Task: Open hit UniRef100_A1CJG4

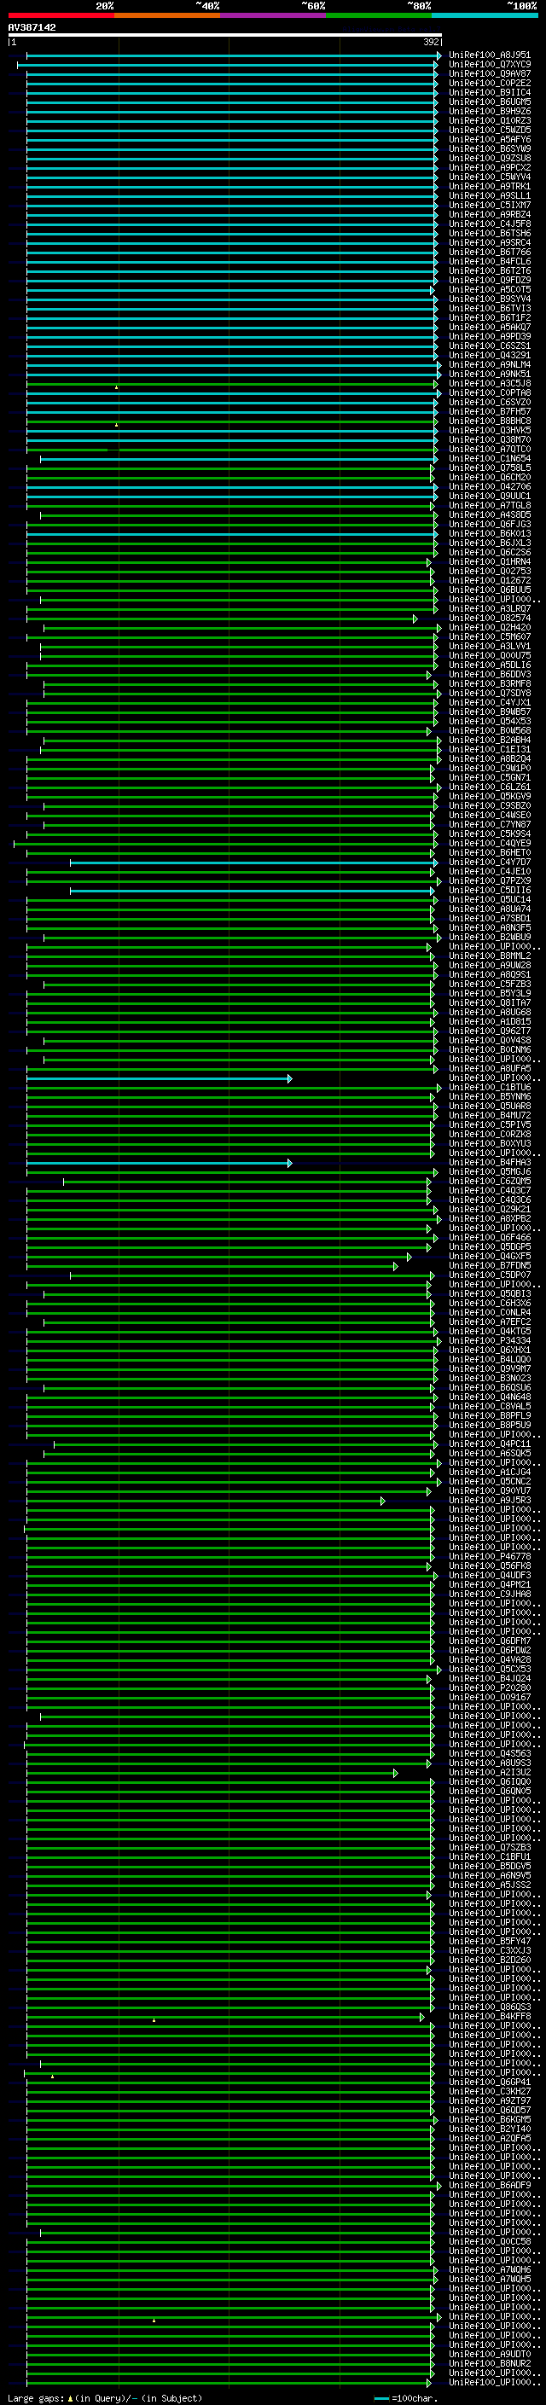Action: (490, 1472)
